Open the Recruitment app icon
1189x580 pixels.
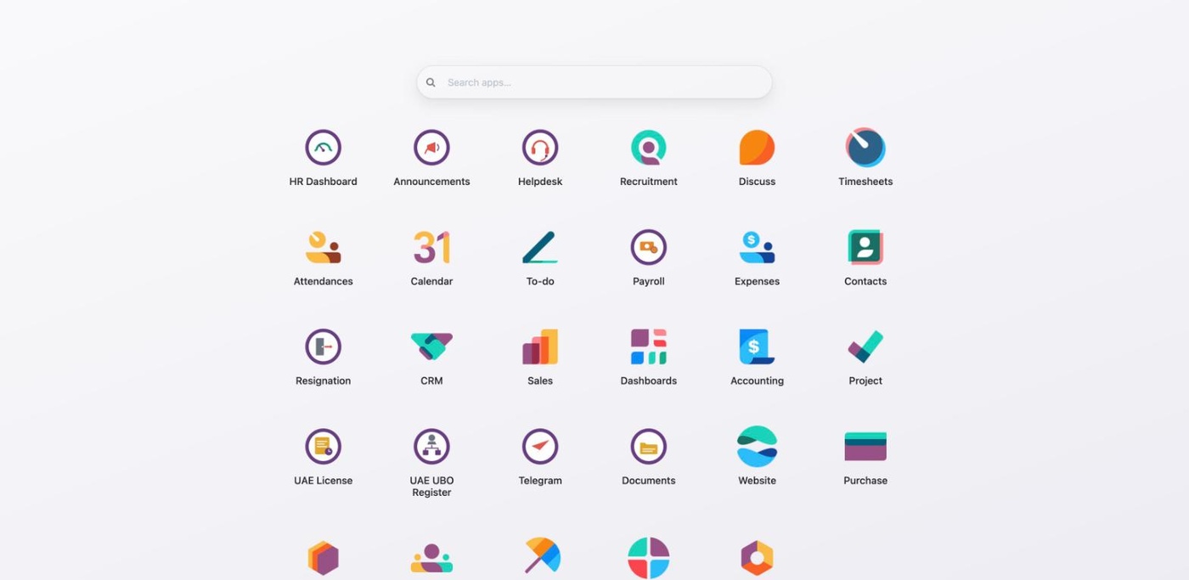click(649, 148)
